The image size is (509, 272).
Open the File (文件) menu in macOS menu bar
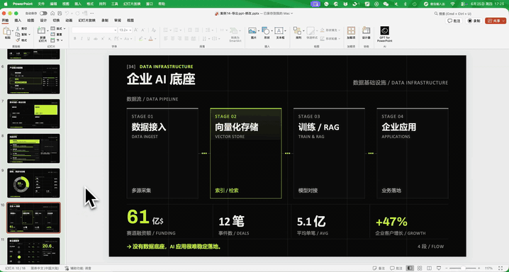tap(41, 4)
